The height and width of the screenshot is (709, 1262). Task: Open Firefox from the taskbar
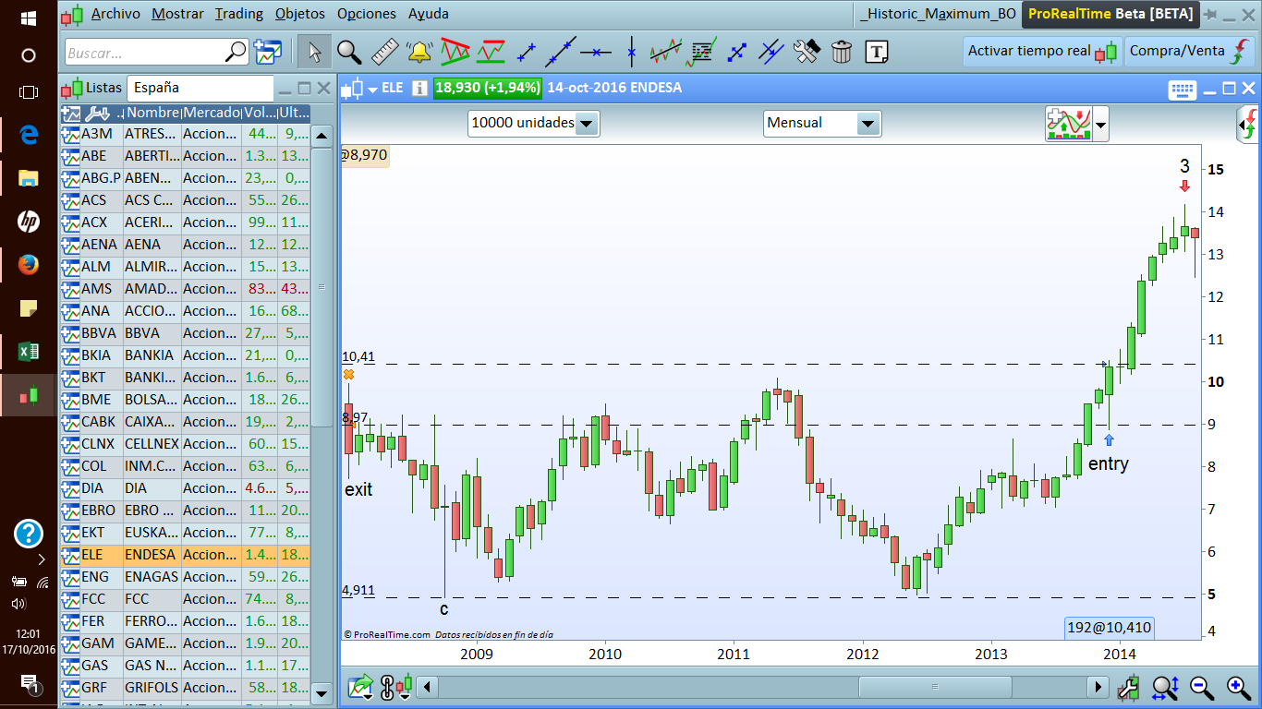point(29,265)
